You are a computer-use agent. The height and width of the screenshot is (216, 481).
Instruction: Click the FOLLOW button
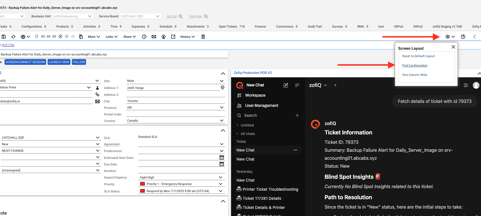(79, 62)
